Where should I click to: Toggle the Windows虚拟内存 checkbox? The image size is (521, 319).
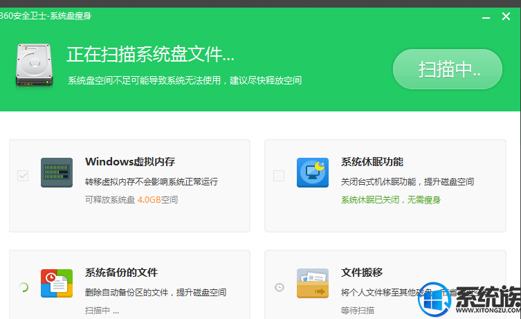coord(23,176)
